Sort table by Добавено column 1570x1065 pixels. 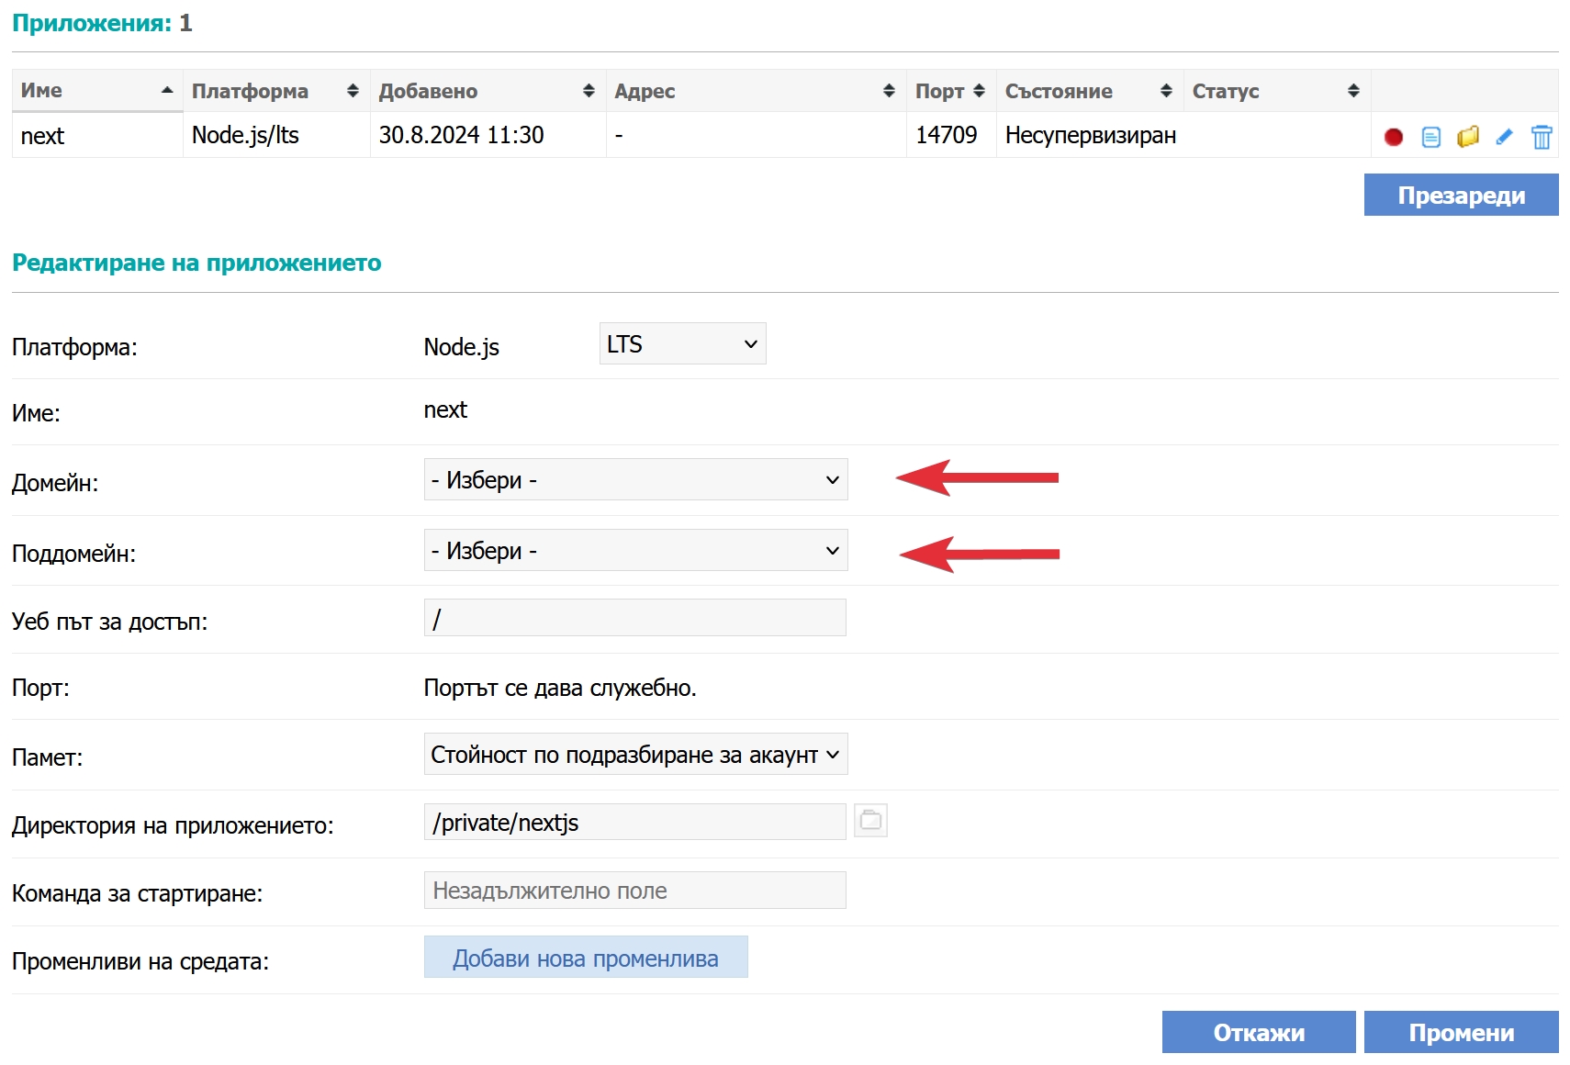[488, 91]
